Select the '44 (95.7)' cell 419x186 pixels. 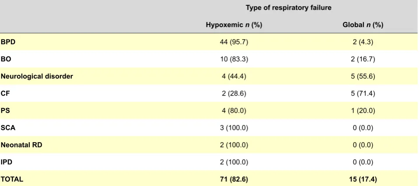click(234, 42)
